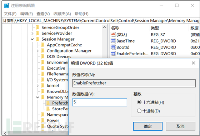
Task: Collapse the Session Manager tree node
Action: pyautogui.click(x=32, y=39)
